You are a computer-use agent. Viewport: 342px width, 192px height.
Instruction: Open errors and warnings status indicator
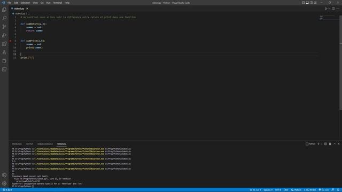pos(7,190)
